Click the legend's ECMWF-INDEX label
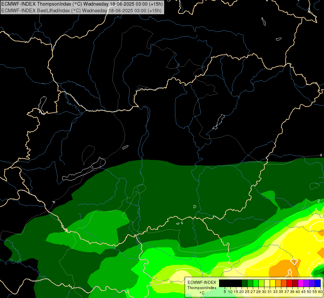This screenshot has width=324, height=298. click(202, 282)
